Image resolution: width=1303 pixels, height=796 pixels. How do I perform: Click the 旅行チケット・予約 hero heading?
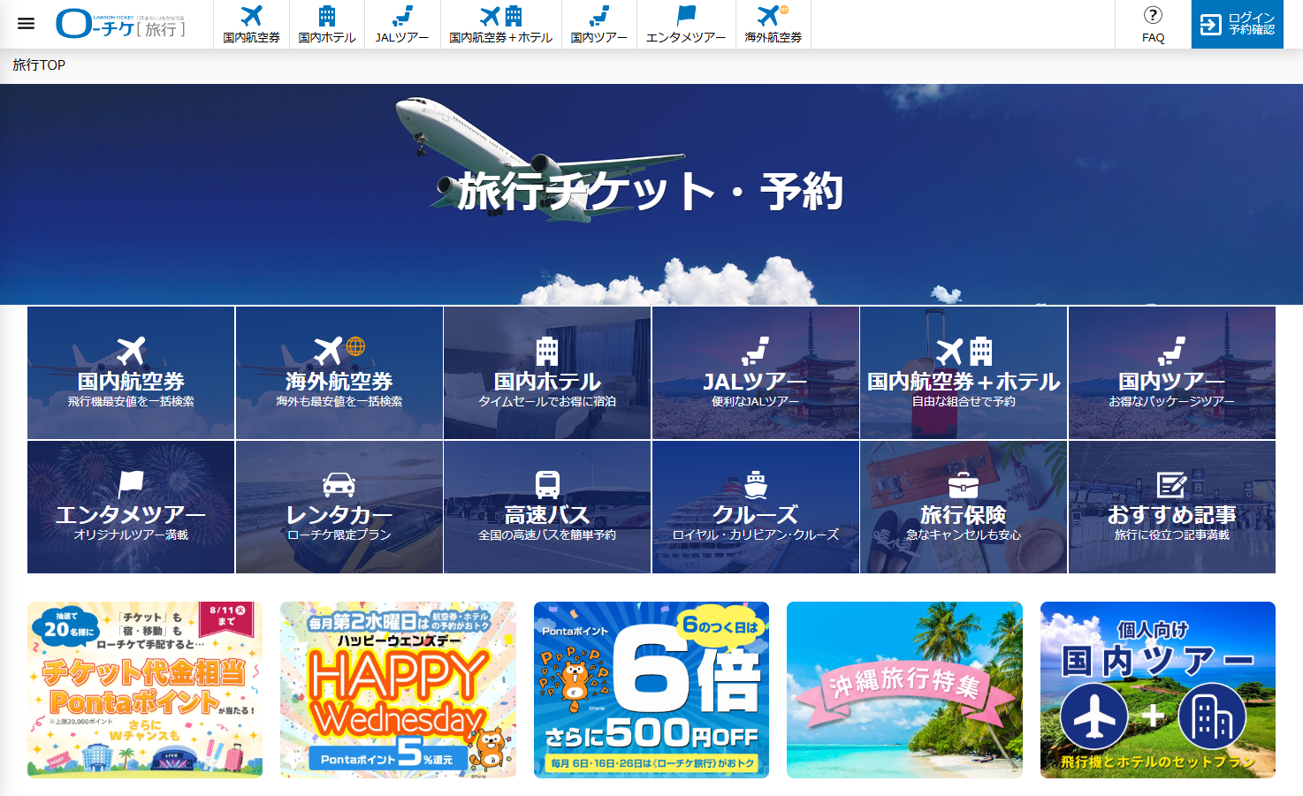[651, 191]
